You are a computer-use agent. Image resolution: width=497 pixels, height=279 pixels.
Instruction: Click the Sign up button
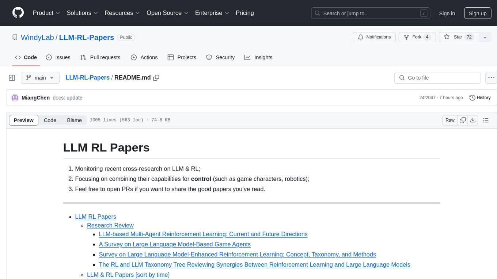pos(478,13)
